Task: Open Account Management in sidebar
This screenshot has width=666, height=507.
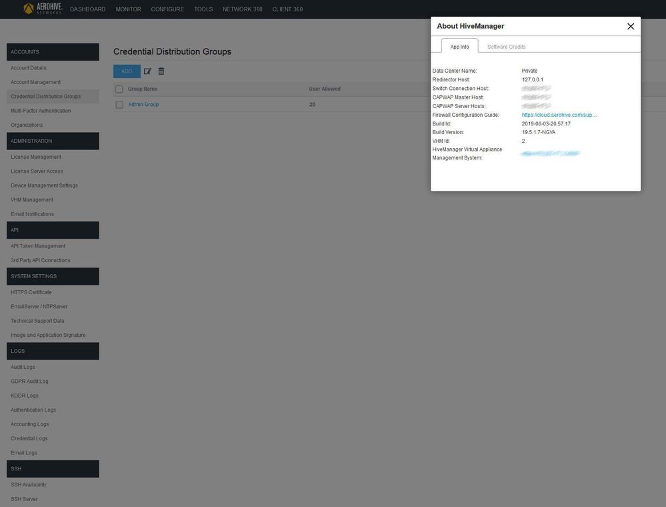Action: click(36, 83)
